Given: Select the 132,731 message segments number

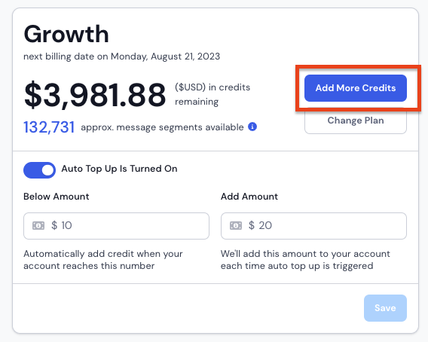Looking at the screenshot, I should pyautogui.click(x=49, y=127).
